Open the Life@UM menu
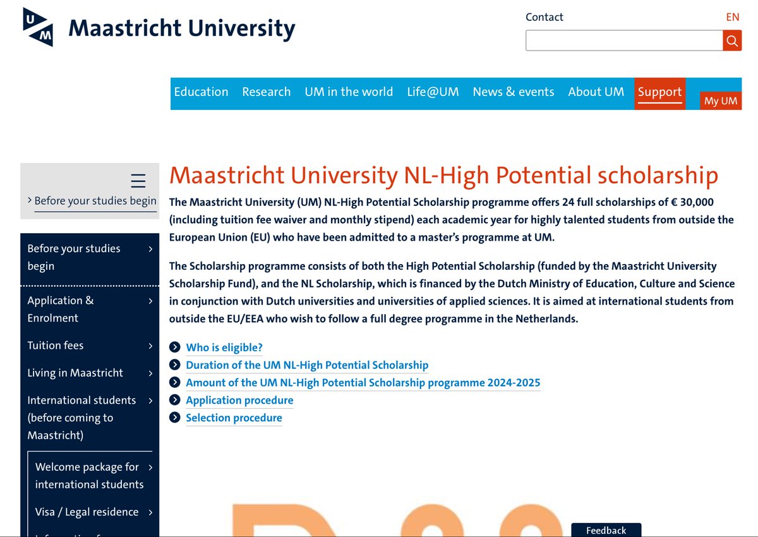The height and width of the screenshot is (537, 758). point(433,92)
